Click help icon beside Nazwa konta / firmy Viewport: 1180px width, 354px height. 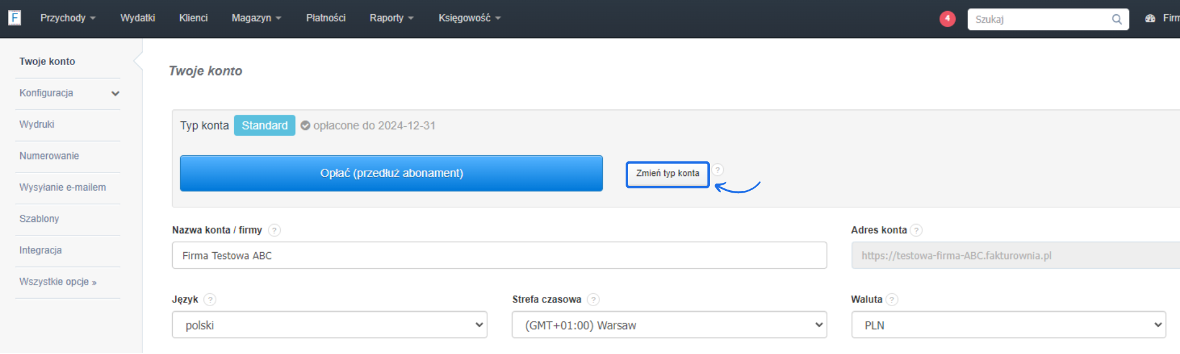[x=274, y=230]
